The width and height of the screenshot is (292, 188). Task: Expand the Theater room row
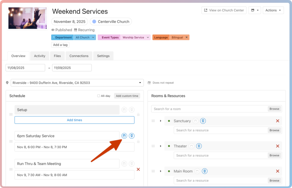pyautogui.click(x=161, y=146)
